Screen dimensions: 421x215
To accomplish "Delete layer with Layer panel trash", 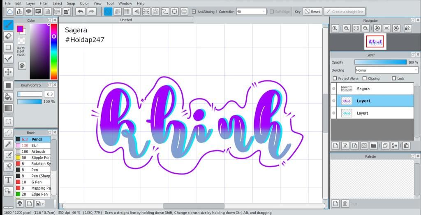I will pos(406,146).
